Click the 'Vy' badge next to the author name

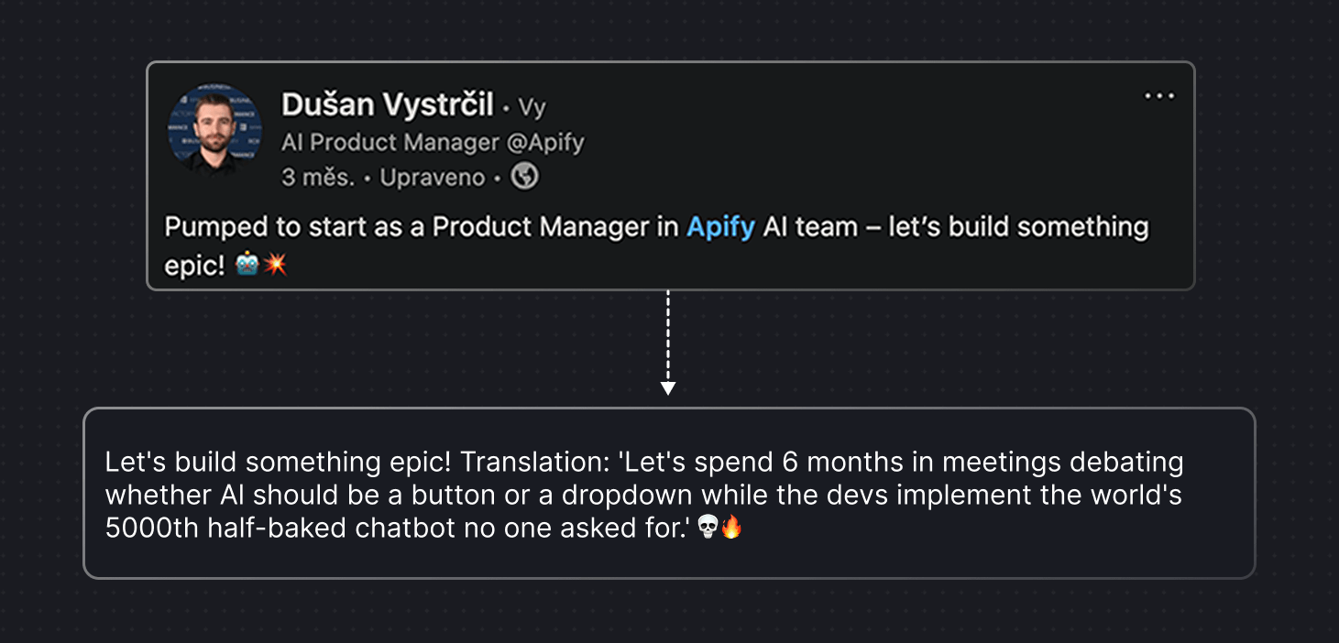click(x=530, y=106)
